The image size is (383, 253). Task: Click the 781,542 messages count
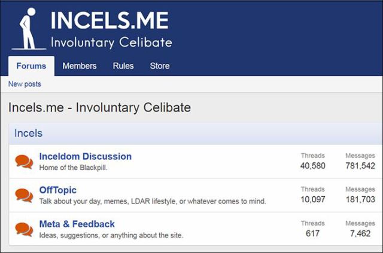click(360, 166)
